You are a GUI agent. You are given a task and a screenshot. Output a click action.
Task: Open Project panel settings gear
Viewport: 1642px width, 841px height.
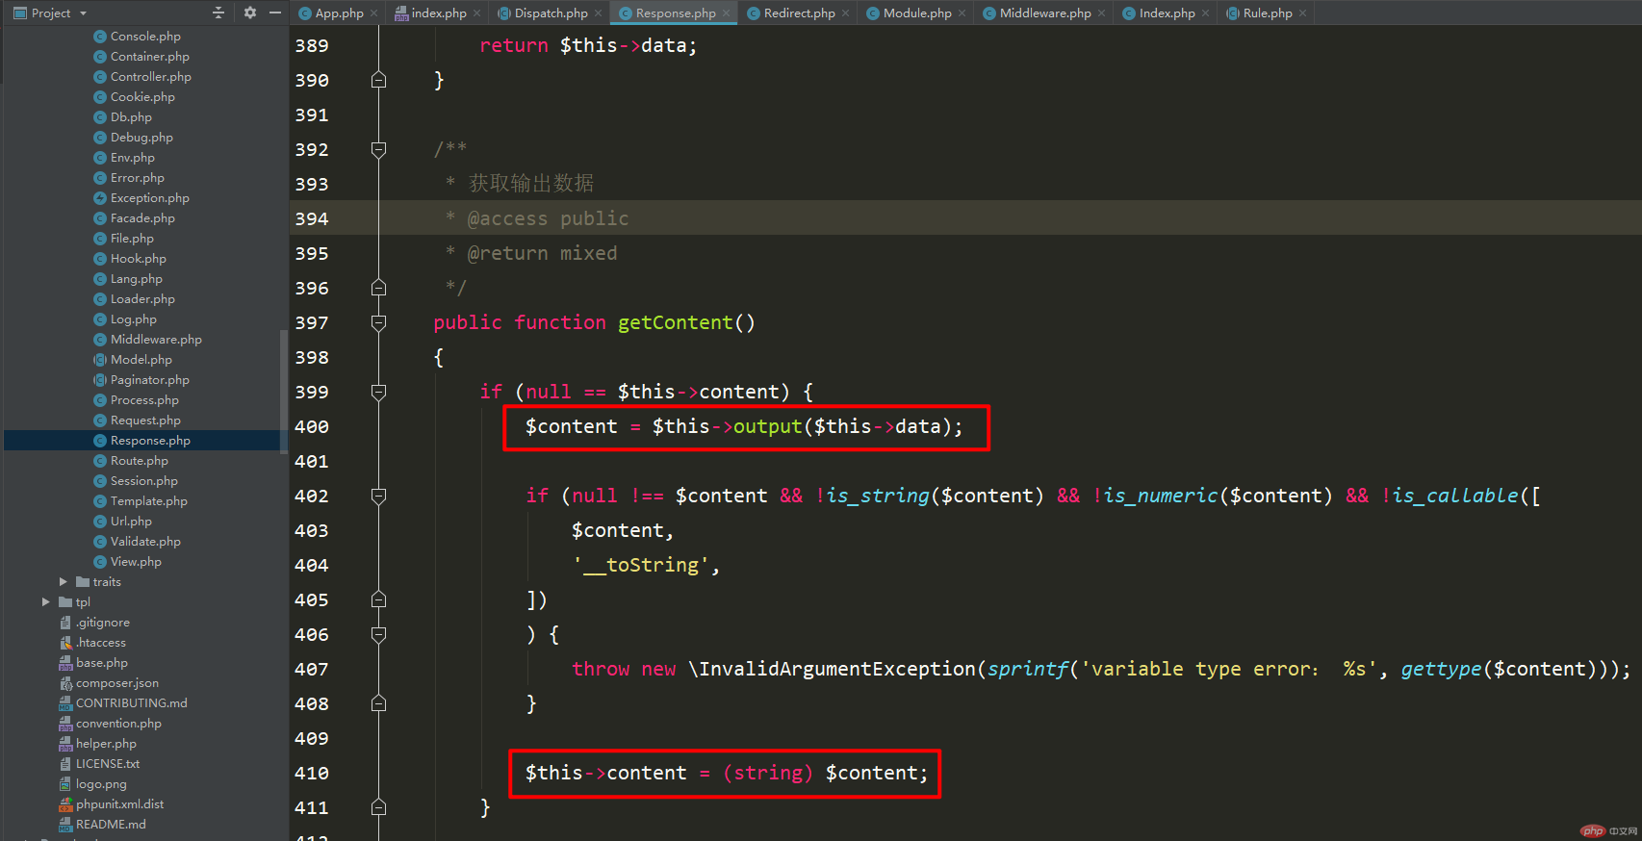[x=250, y=13]
